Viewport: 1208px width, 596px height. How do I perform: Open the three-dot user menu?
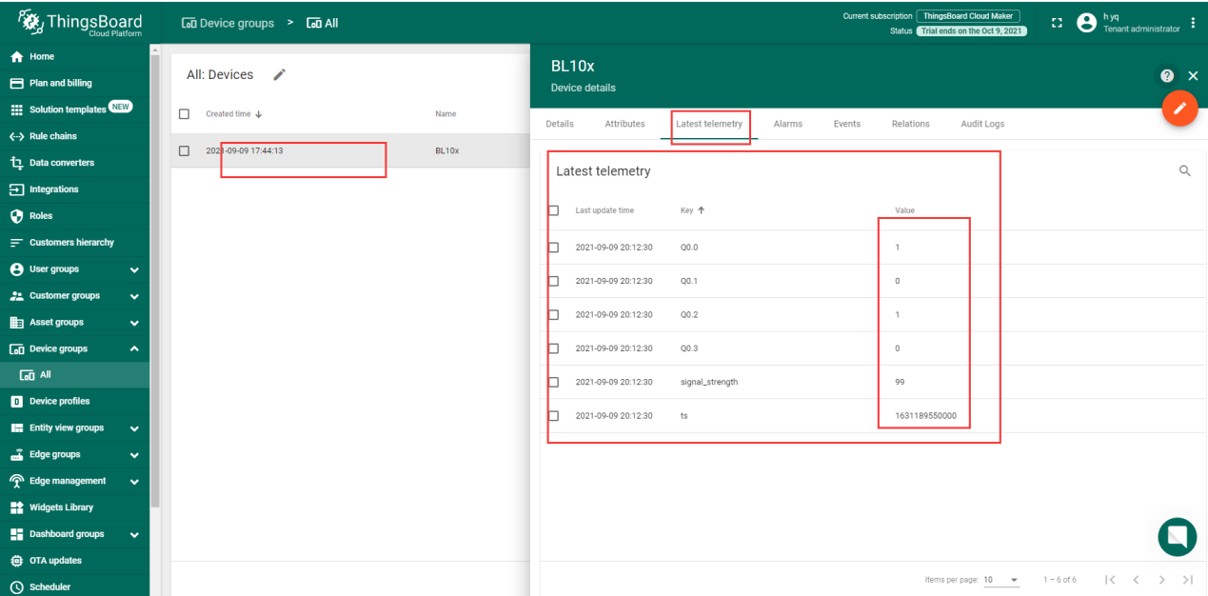click(1193, 23)
